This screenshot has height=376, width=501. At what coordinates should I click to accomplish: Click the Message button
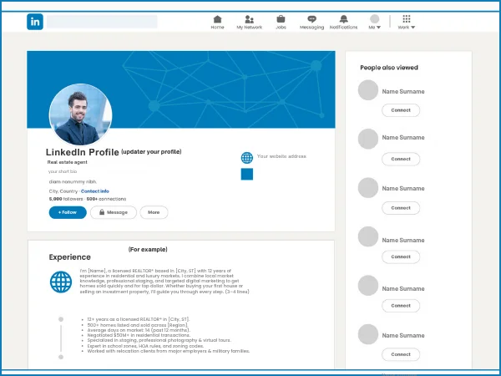coord(114,212)
